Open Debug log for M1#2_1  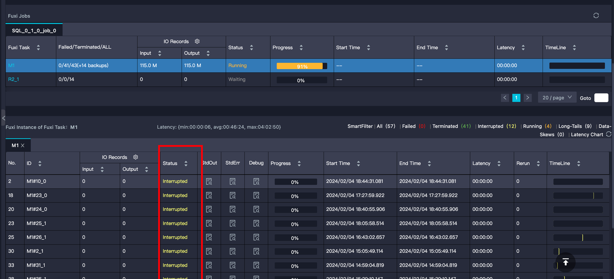[x=256, y=251]
